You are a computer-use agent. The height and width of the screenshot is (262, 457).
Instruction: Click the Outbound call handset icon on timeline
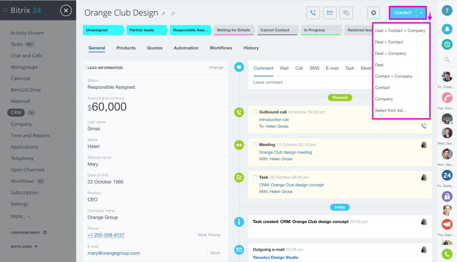tap(239, 112)
